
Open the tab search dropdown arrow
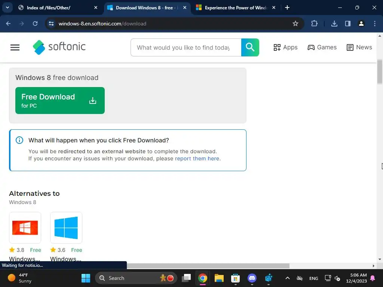7,7
